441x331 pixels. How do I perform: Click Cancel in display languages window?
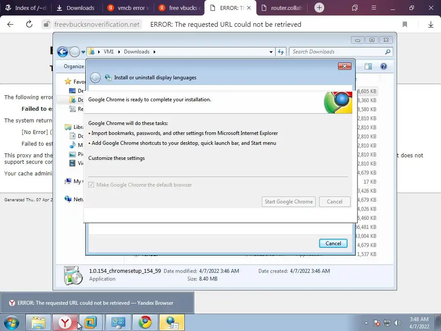[x=333, y=244]
